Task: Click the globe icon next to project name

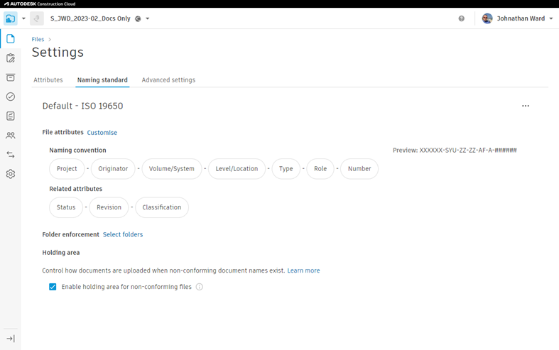Action: pyautogui.click(x=138, y=18)
